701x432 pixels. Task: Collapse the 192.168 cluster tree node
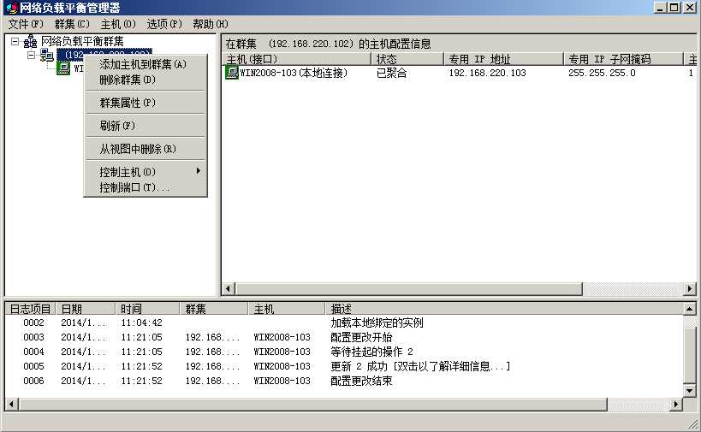click(32, 56)
